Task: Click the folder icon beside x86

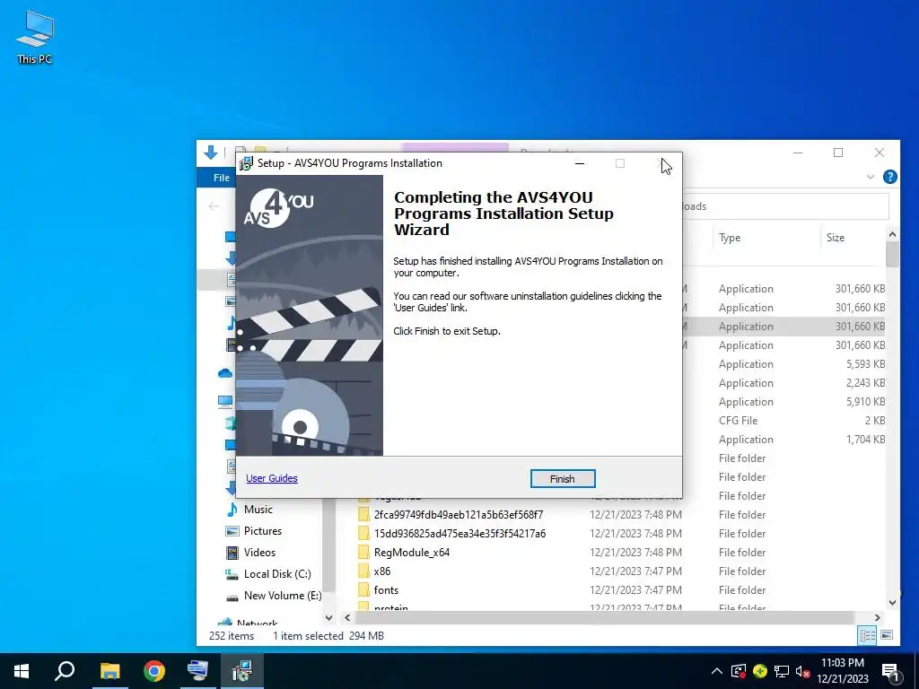Action: pyautogui.click(x=363, y=571)
